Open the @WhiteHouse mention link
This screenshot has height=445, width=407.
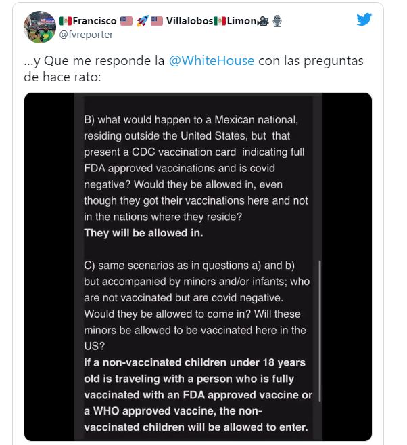(212, 61)
